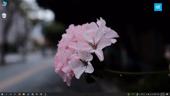The width and height of the screenshot is (170, 96).
Task: Open the Windows Start menu
Action: click(x=2, y=94)
